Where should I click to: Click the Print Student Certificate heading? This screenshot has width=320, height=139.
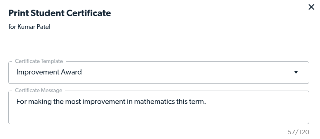click(59, 13)
